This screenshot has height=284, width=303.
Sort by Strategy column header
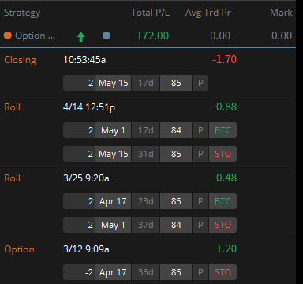coord(22,13)
